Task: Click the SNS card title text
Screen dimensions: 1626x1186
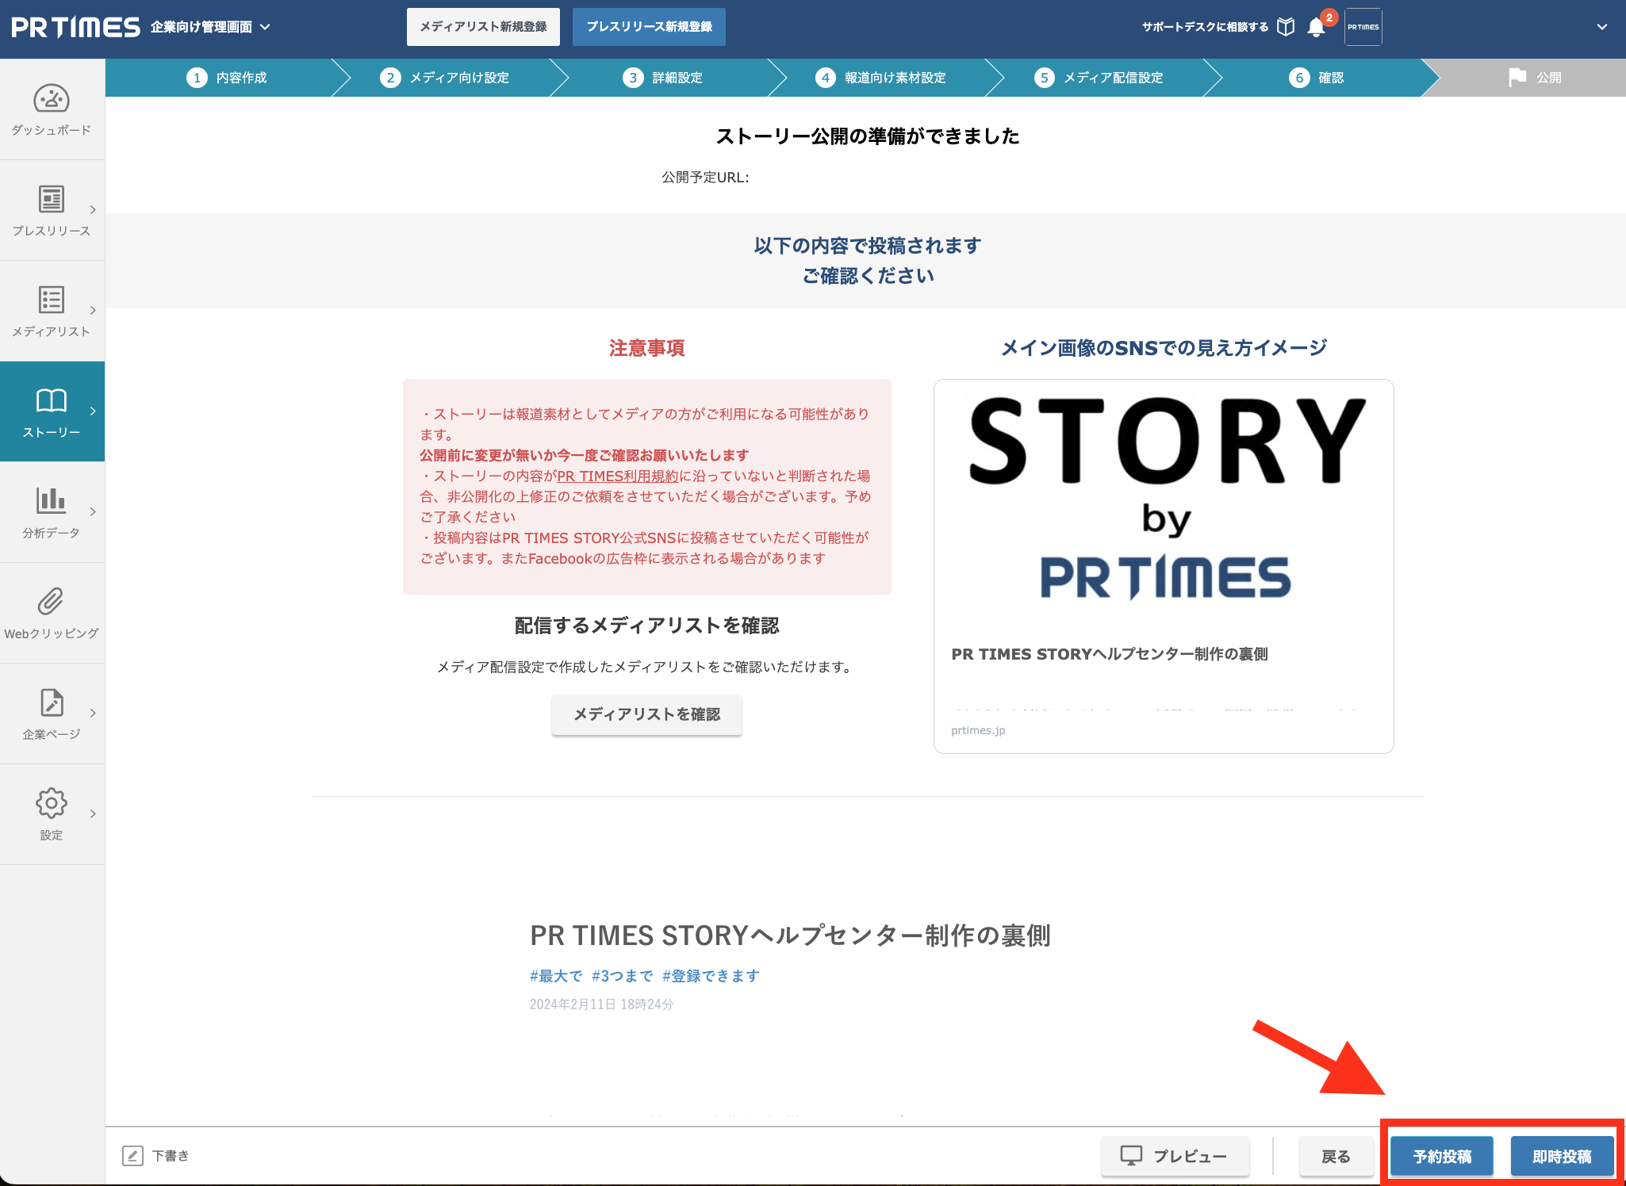Action: (1110, 654)
